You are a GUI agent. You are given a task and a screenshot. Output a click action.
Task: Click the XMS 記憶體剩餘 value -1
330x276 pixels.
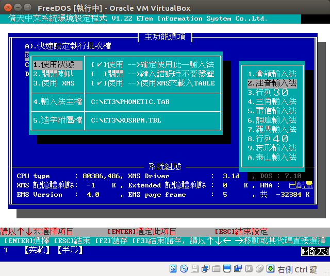91,185
